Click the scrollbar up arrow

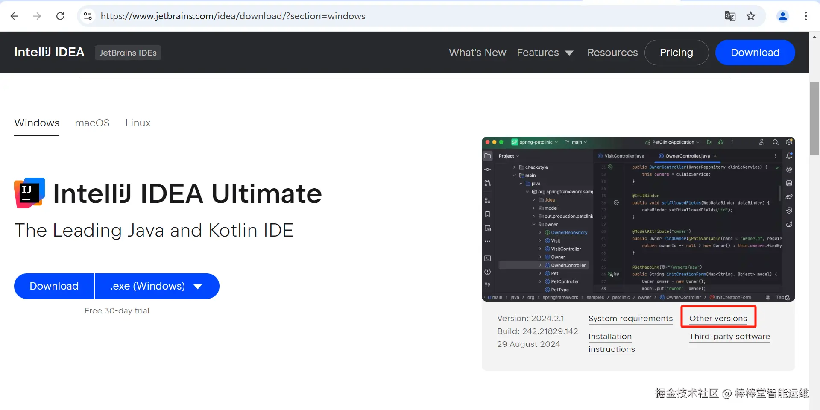point(814,37)
